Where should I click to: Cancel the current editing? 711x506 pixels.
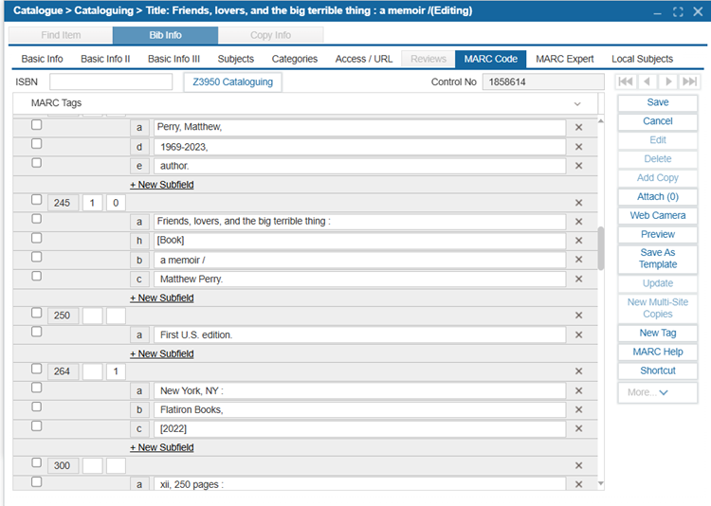pyautogui.click(x=658, y=121)
